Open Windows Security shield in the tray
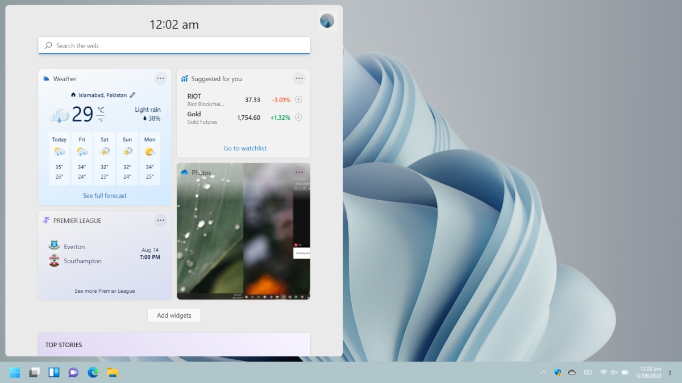Image resolution: width=682 pixels, height=383 pixels. pos(558,373)
